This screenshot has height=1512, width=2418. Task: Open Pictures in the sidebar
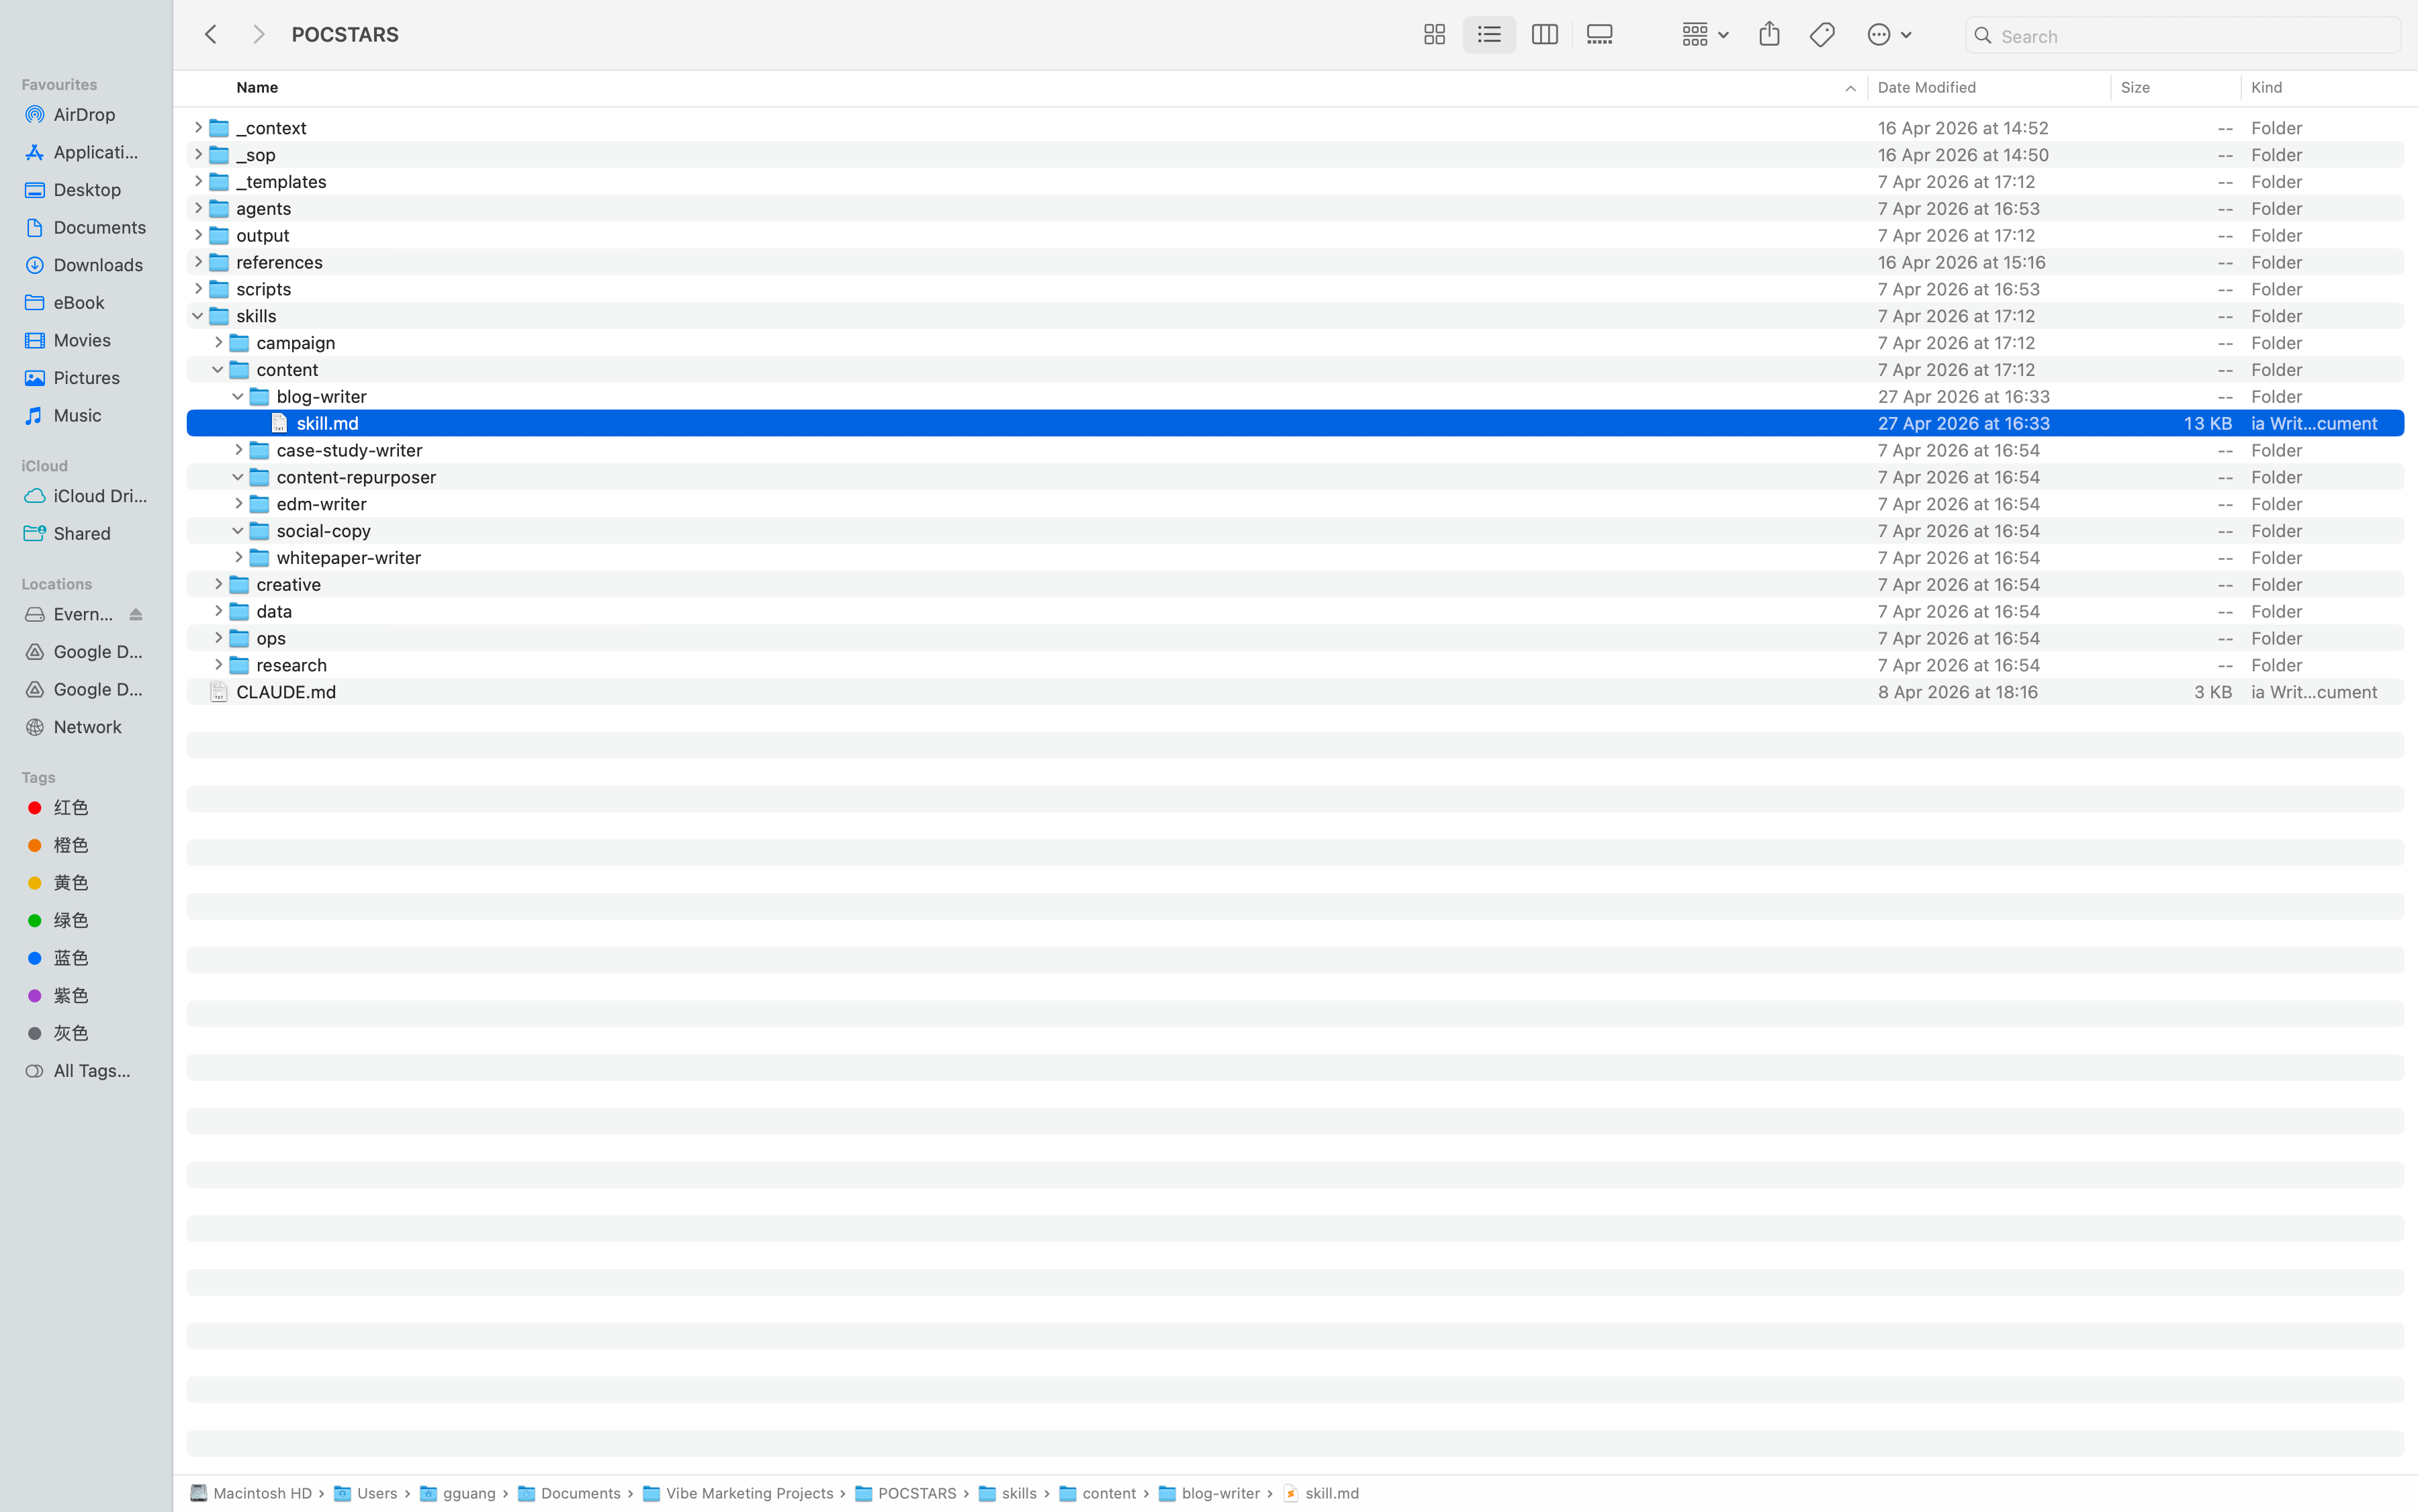pos(85,378)
